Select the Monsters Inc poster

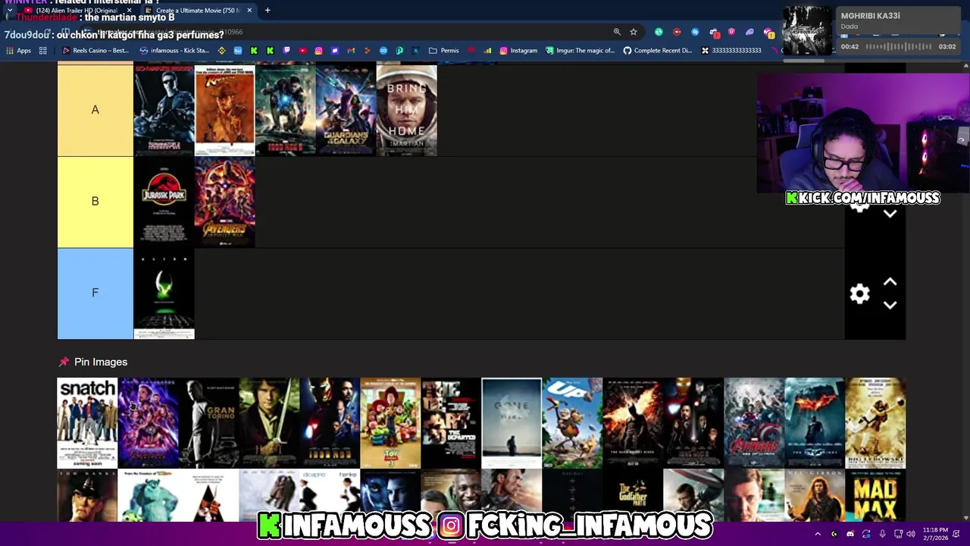point(148,495)
